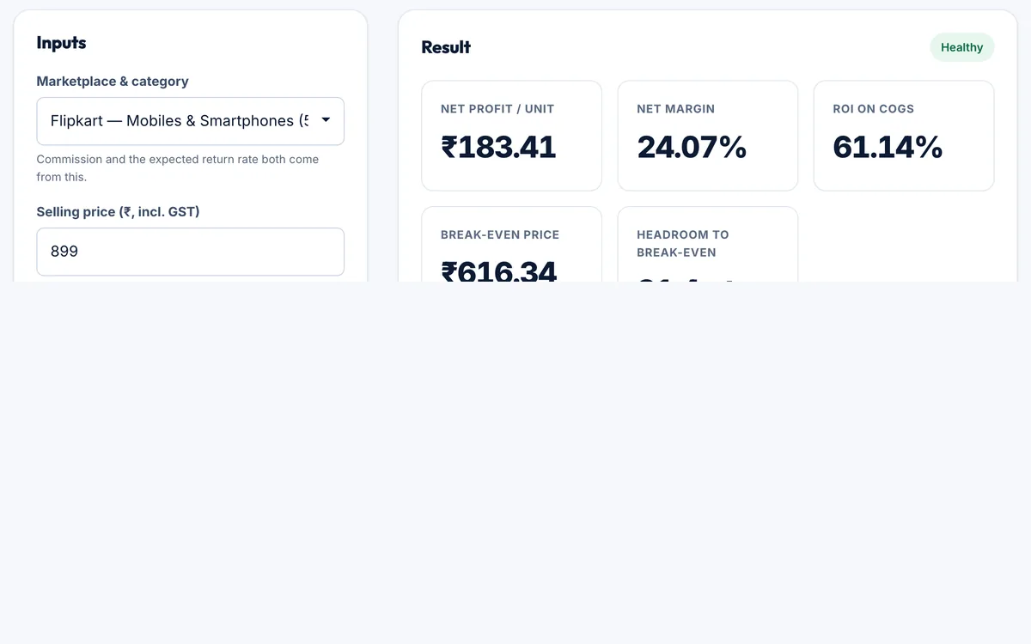Click the dropdown arrow beside Flipkart selection

[x=326, y=120]
